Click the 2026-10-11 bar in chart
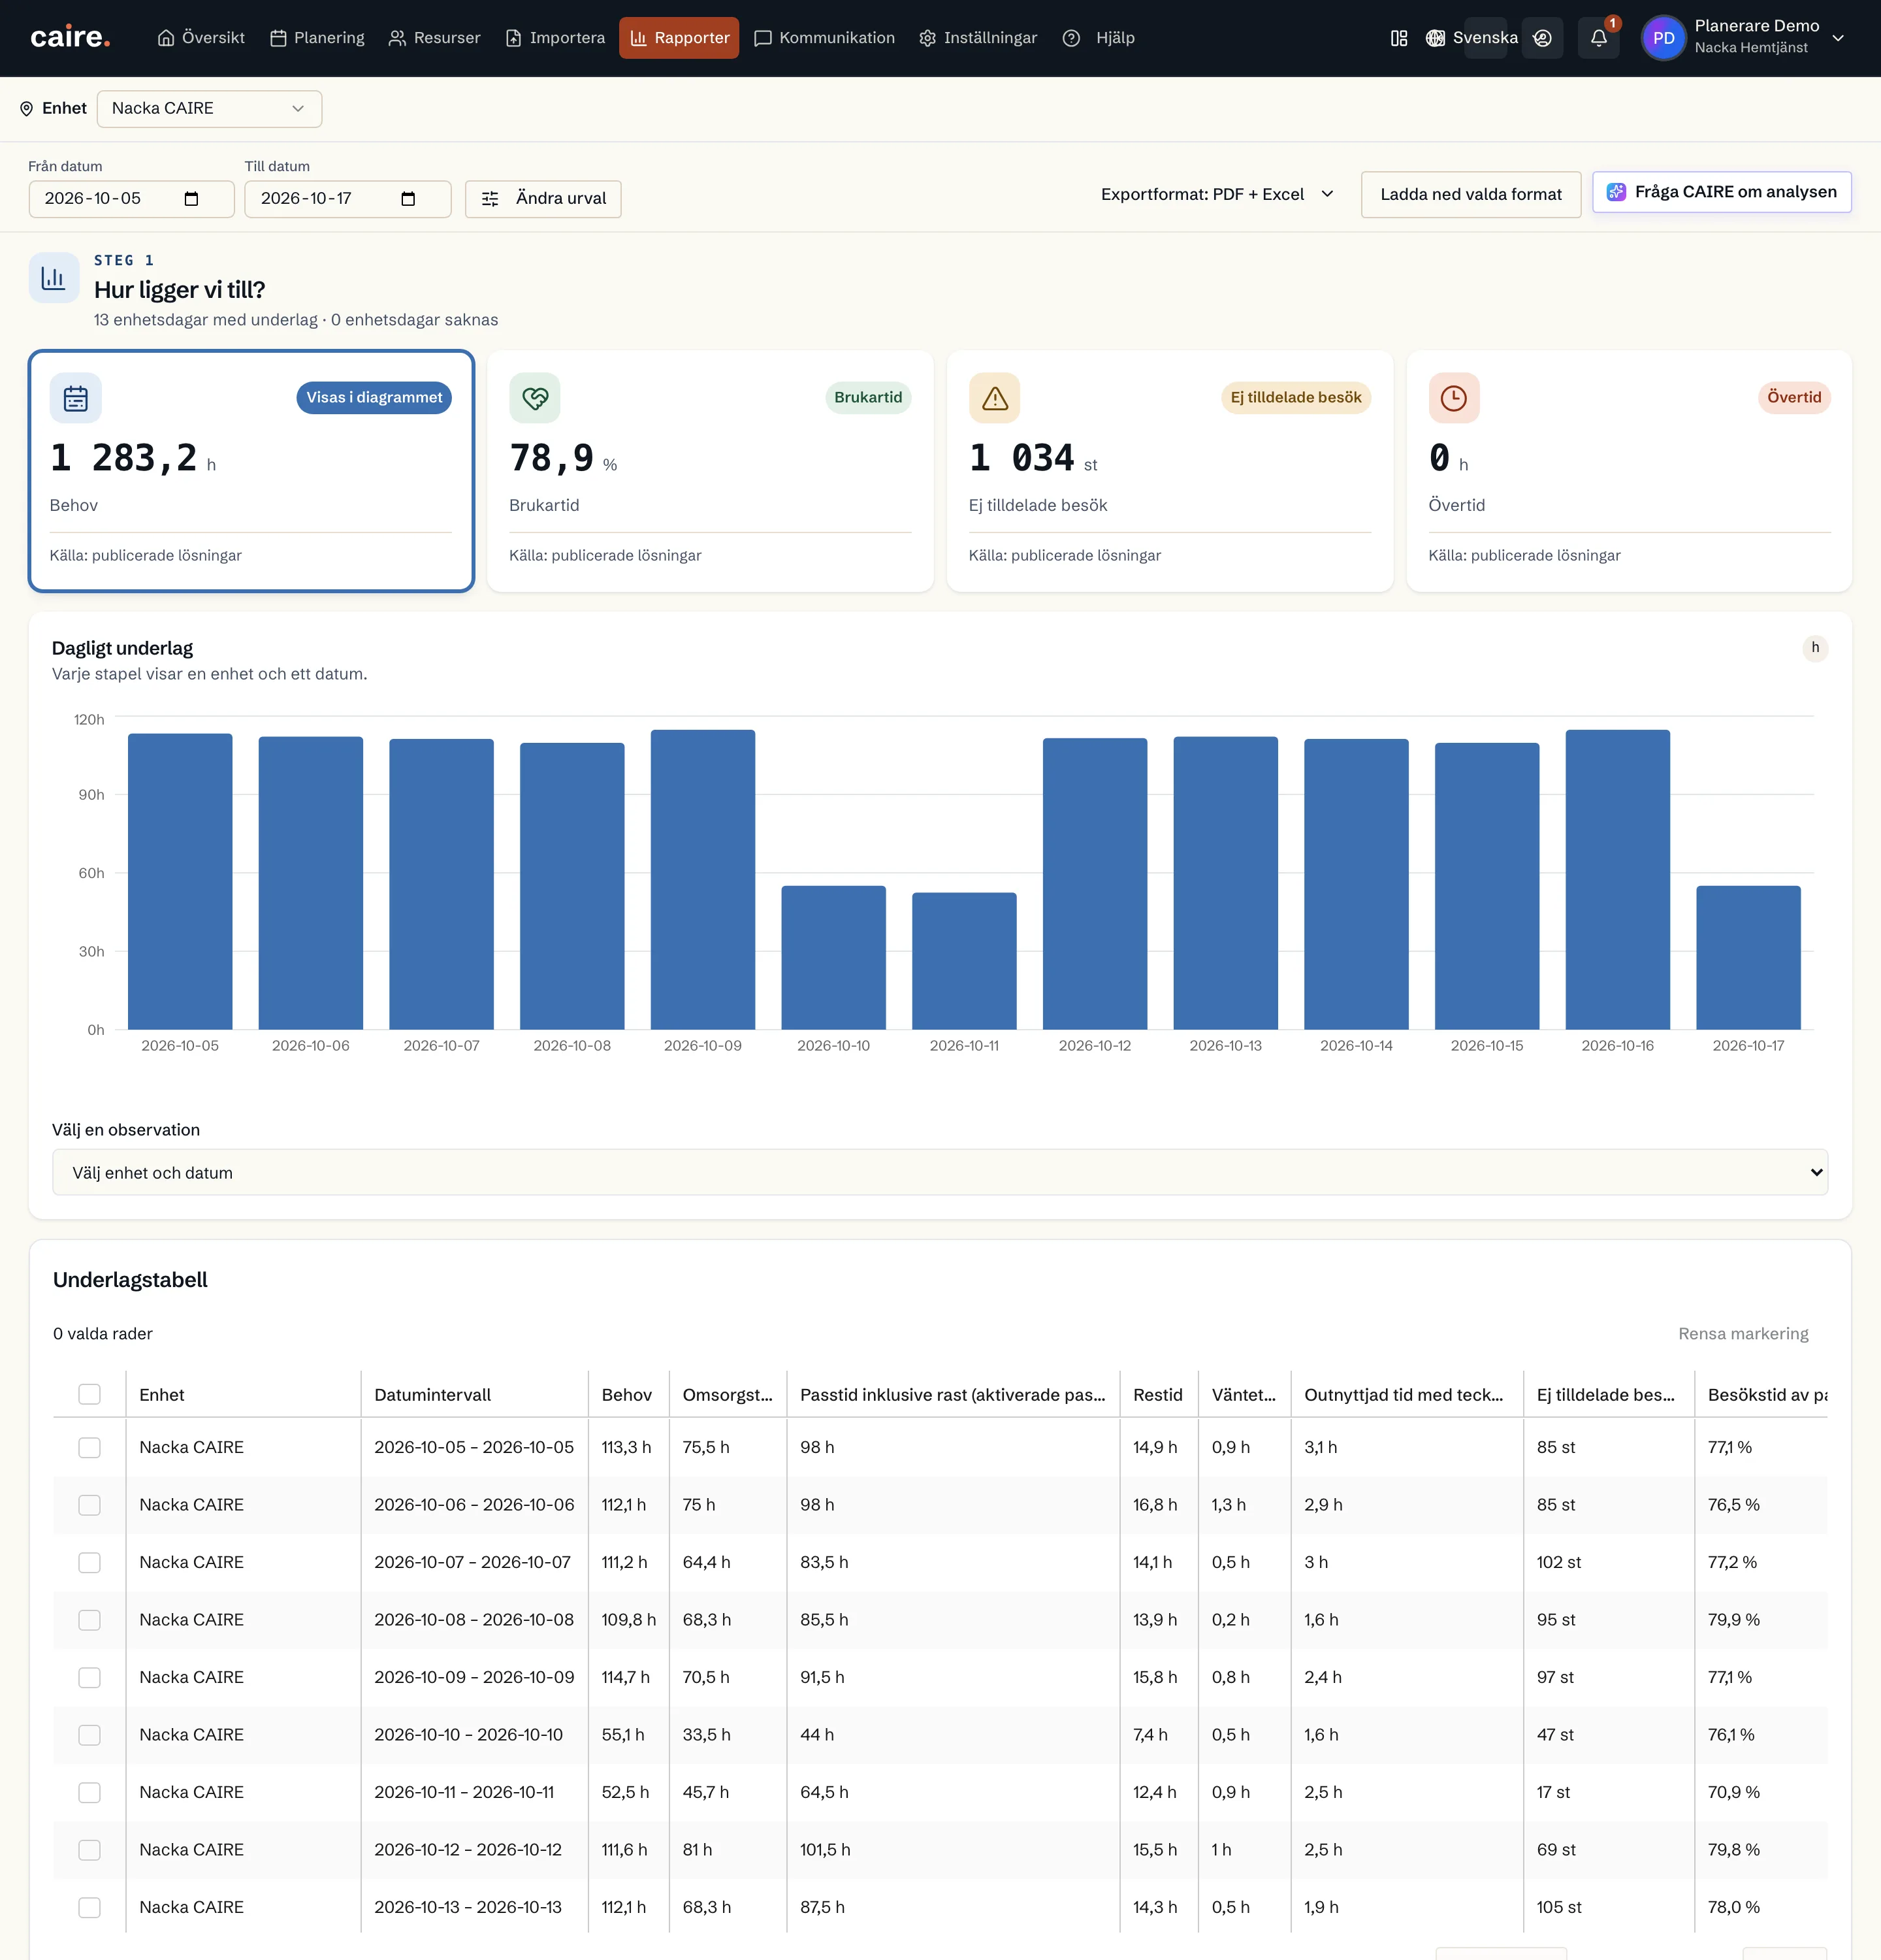 click(x=965, y=961)
